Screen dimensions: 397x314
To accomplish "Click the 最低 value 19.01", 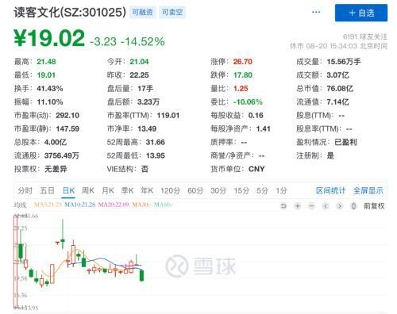I will point(46,75).
